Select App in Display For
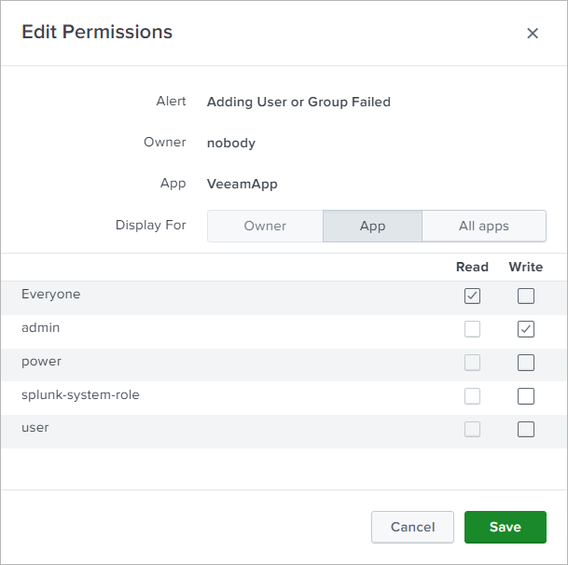The height and width of the screenshot is (565, 568). (372, 227)
